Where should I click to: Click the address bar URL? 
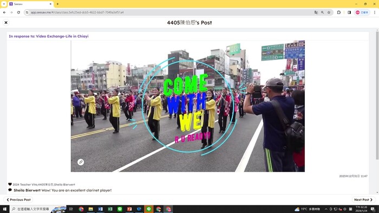pos(77,12)
